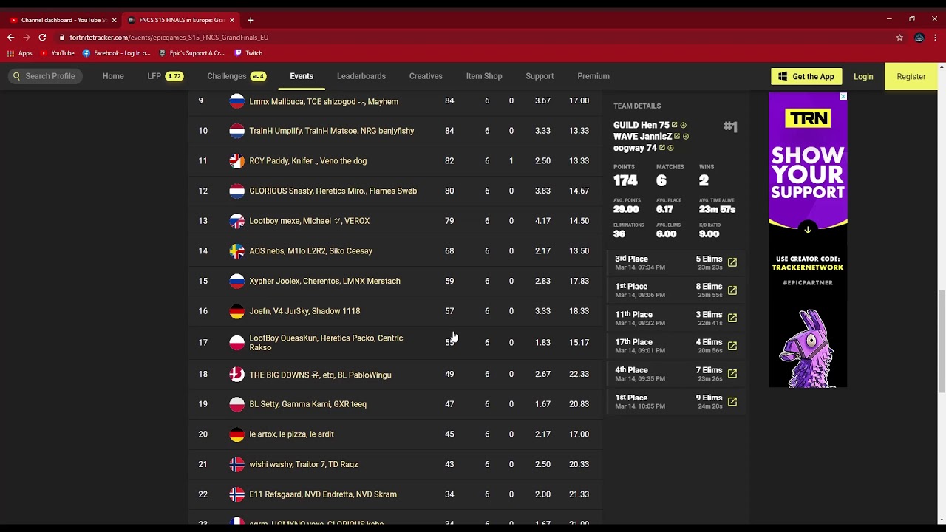Open YouTube bookmark
The image size is (946, 532).
58,53
